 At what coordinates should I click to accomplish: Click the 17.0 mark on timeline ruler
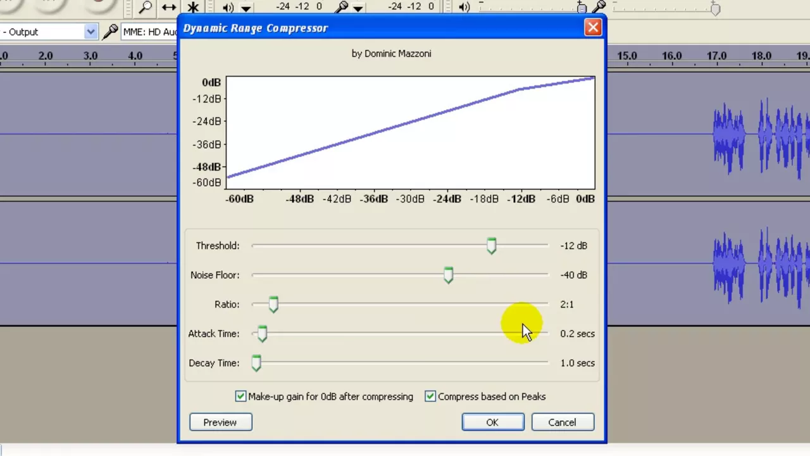716,56
